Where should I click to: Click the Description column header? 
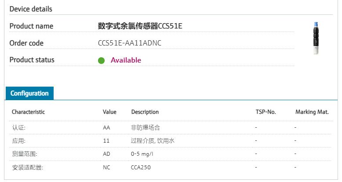point(145,112)
